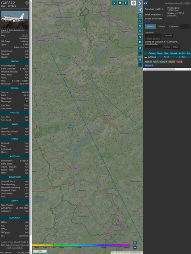Collapse sidebar with left chevron arrow
This screenshot has width=191, height=254.
click(x=140, y=10)
